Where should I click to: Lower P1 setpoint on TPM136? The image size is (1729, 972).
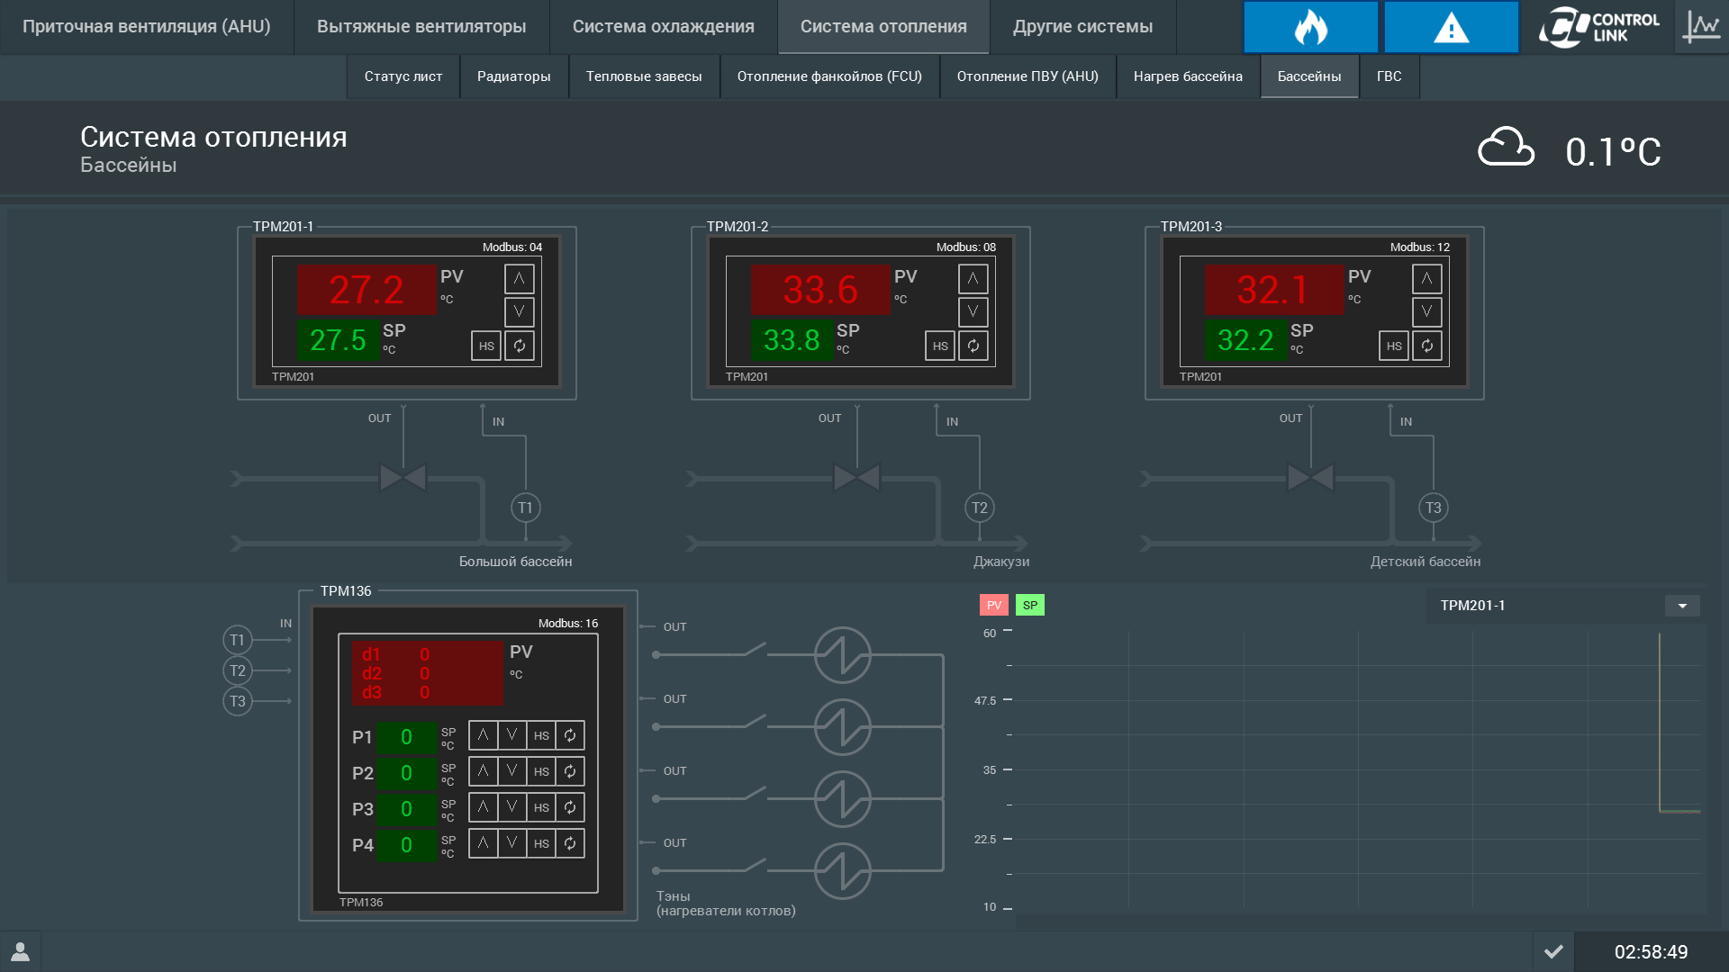click(x=512, y=735)
